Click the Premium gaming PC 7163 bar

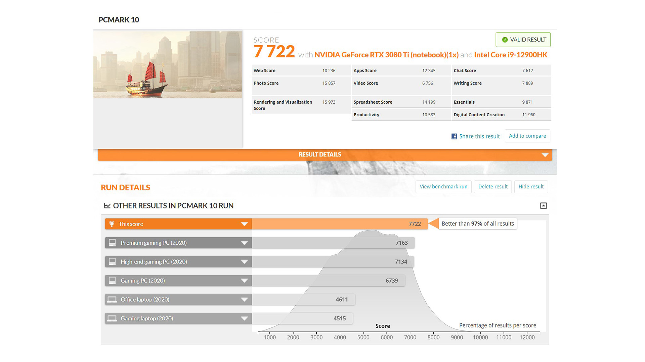tap(333, 243)
